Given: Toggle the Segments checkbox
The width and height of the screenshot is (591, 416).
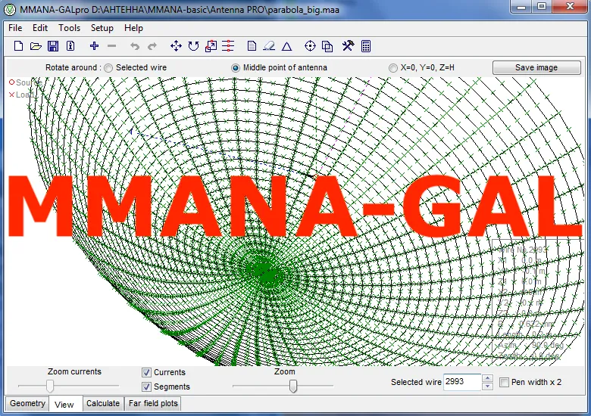Looking at the screenshot, I should (147, 387).
